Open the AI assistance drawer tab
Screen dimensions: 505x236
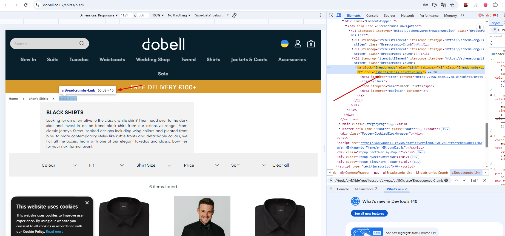(366, 189)
